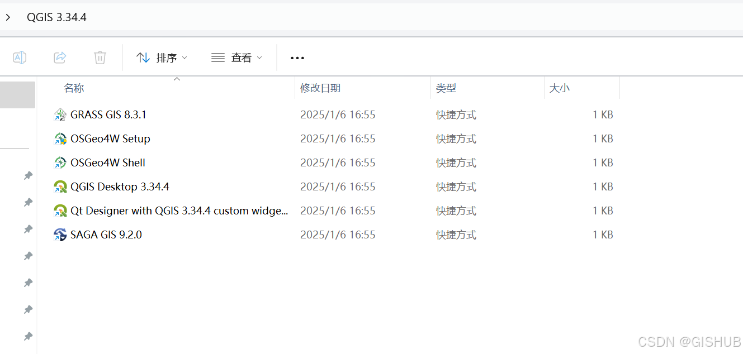743x354 pixels.
Task: Select the QGIS Desktop 3.34.4 icon
Action: coord(60,187)
